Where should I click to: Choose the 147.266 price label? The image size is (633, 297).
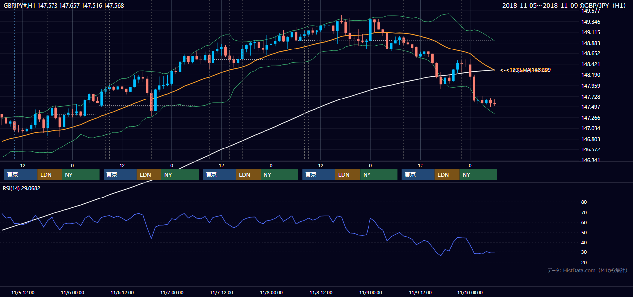coord(591,118)
